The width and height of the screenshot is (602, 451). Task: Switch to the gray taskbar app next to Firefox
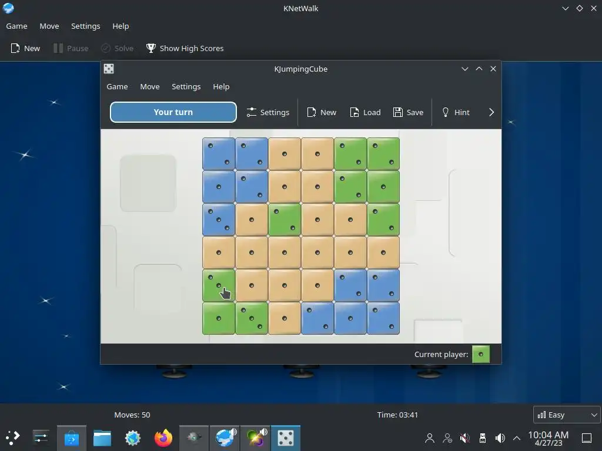(194, 438)
